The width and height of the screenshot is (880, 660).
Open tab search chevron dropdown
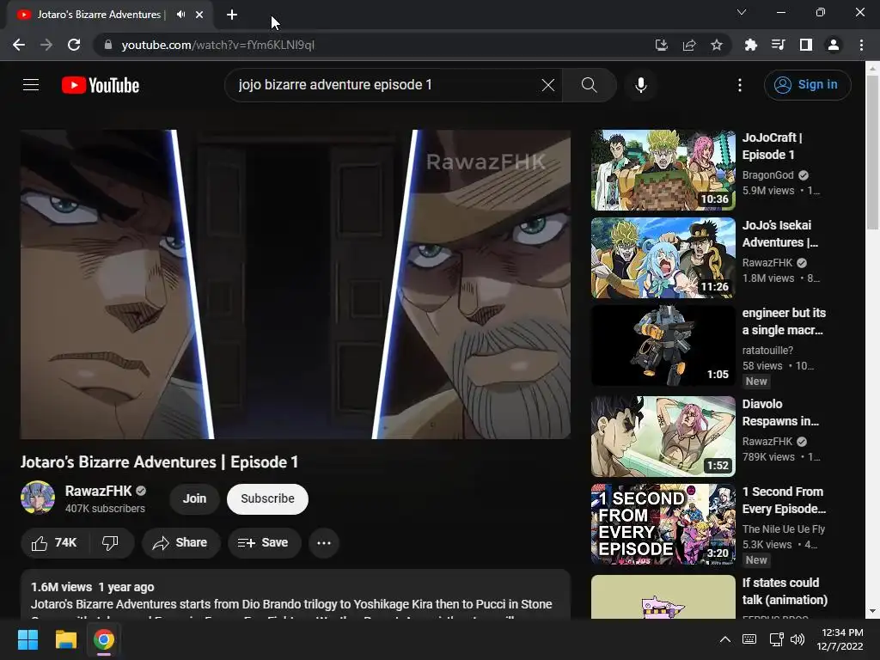[742, 12]
